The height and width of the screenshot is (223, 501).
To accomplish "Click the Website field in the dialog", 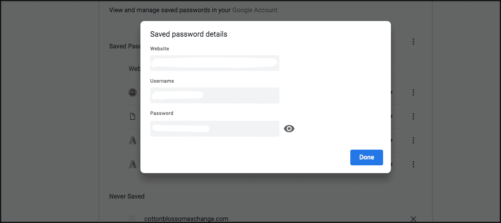I will point(214,63).
